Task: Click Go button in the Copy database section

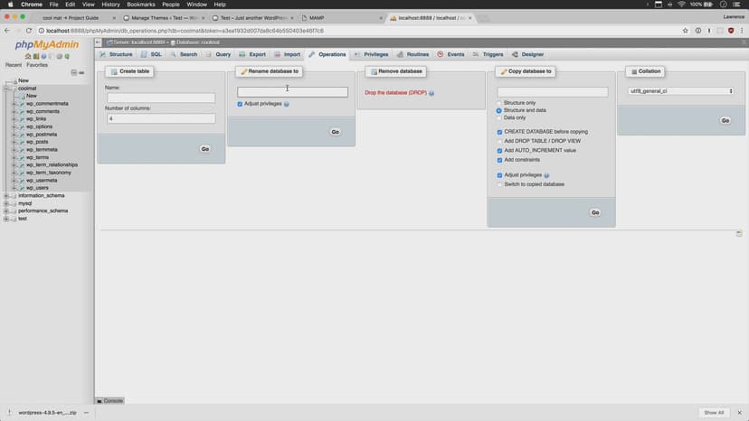Action: (594, 212)
